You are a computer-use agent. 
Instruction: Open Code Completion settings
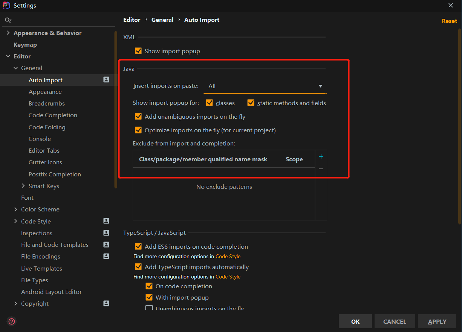53,115
